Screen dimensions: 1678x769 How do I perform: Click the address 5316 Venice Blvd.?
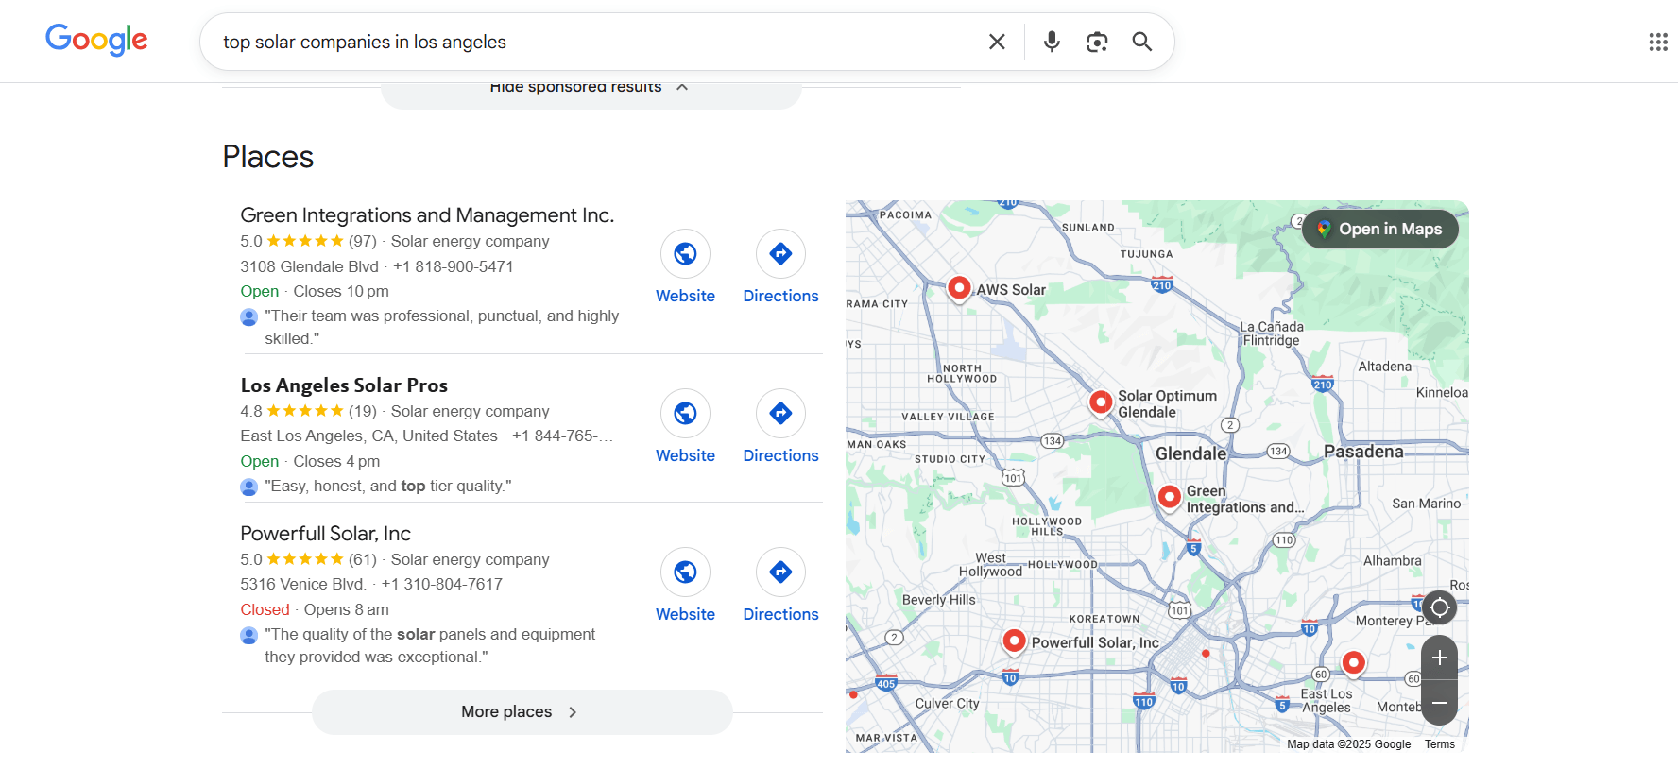(303, 584)
